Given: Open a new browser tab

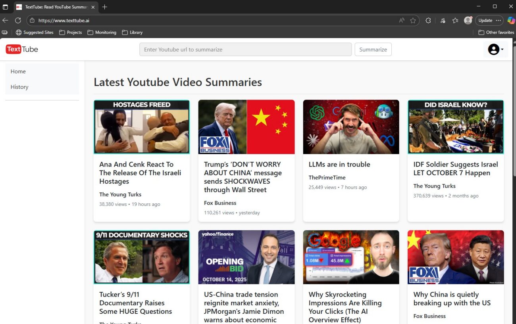Looking at the screenshot, I should (104, 7).
